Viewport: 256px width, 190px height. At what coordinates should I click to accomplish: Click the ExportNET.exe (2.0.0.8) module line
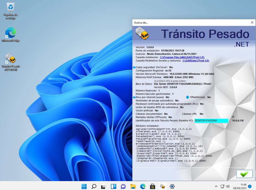(166, 153)
